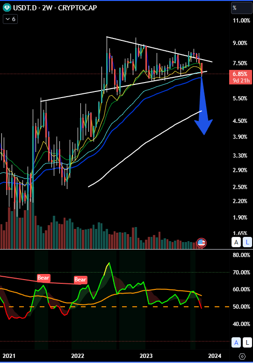Click the 60.00% indicator axis label
The height and width of the screenshot is (364, 253).
241,289
